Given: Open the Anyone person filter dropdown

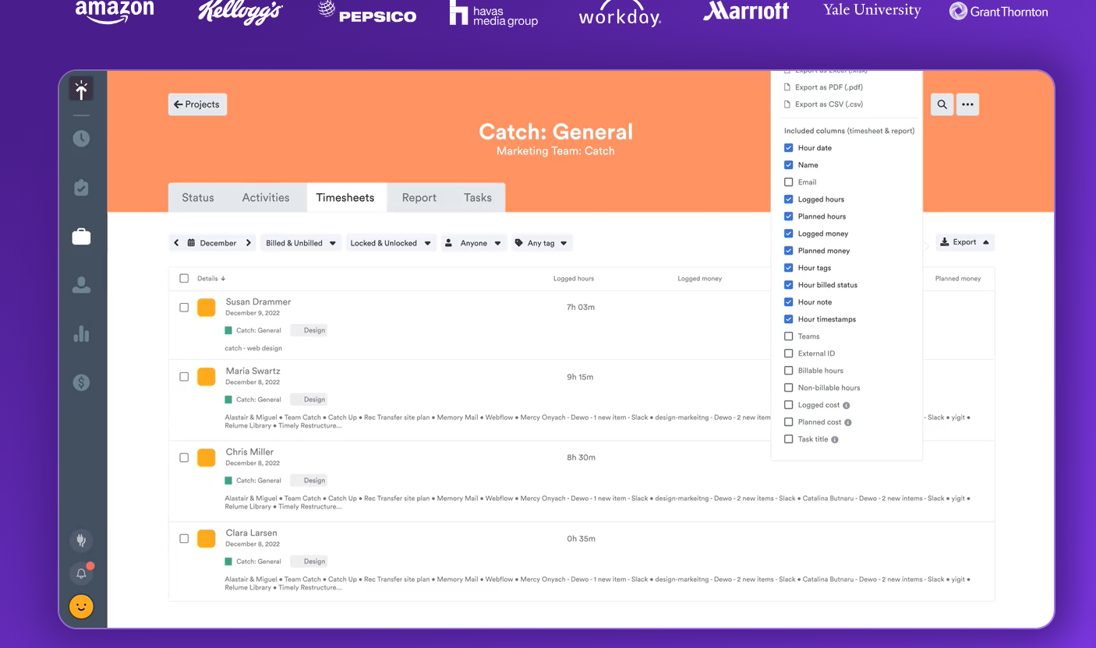Looking at the screenshot, I should pyautogui.click(x=474, y=243).
